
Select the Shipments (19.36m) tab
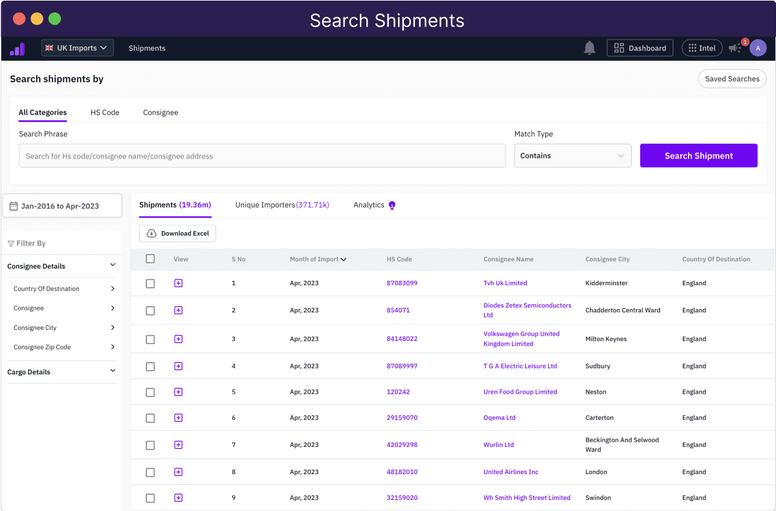(x=175, y=205)
